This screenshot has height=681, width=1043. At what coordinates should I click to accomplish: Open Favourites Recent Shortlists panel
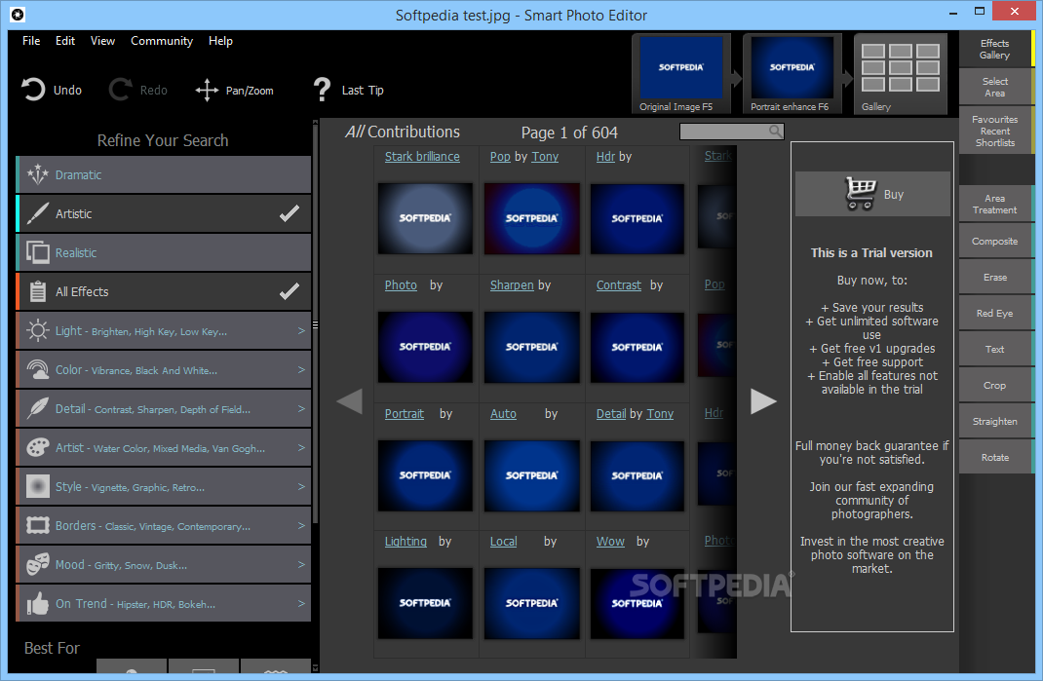click(995, 131)
